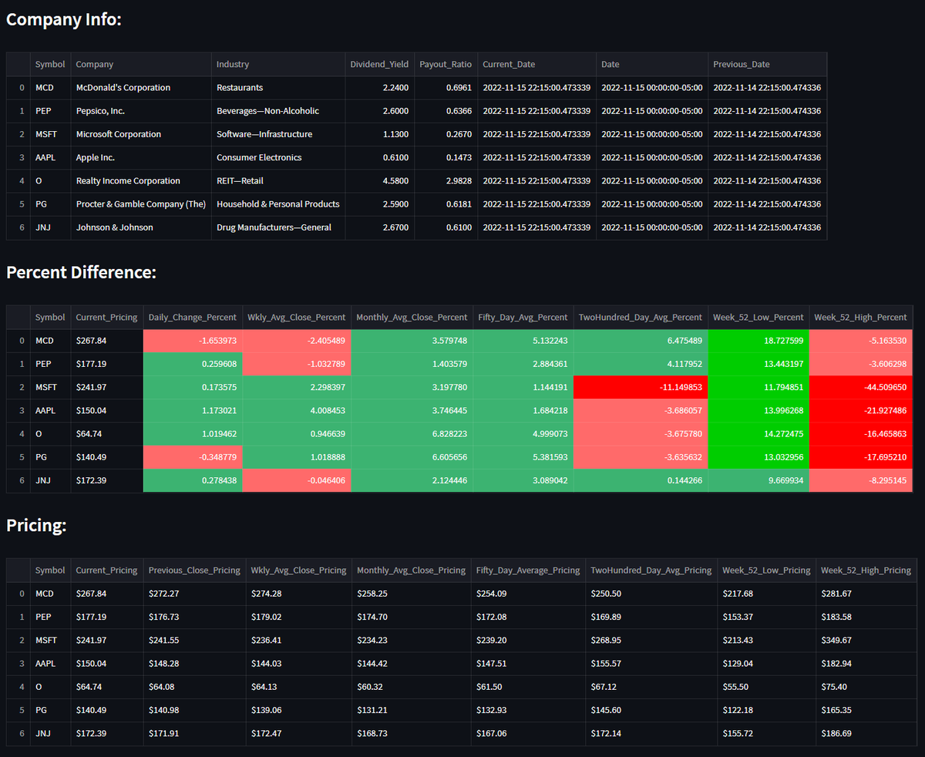
Task: Sort by the Dividend_Yield column header
Action: point(379,64)
